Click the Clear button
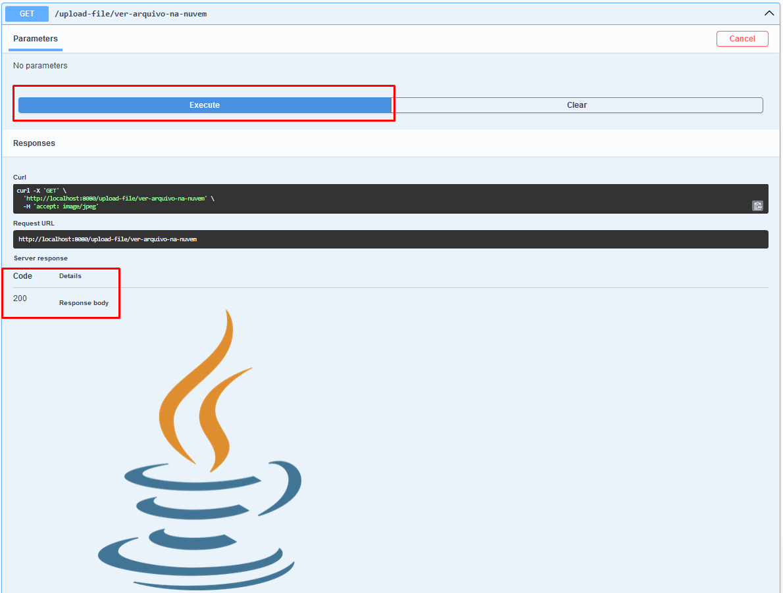The width and height of the screenshot is (783, 593). (577, 105)
